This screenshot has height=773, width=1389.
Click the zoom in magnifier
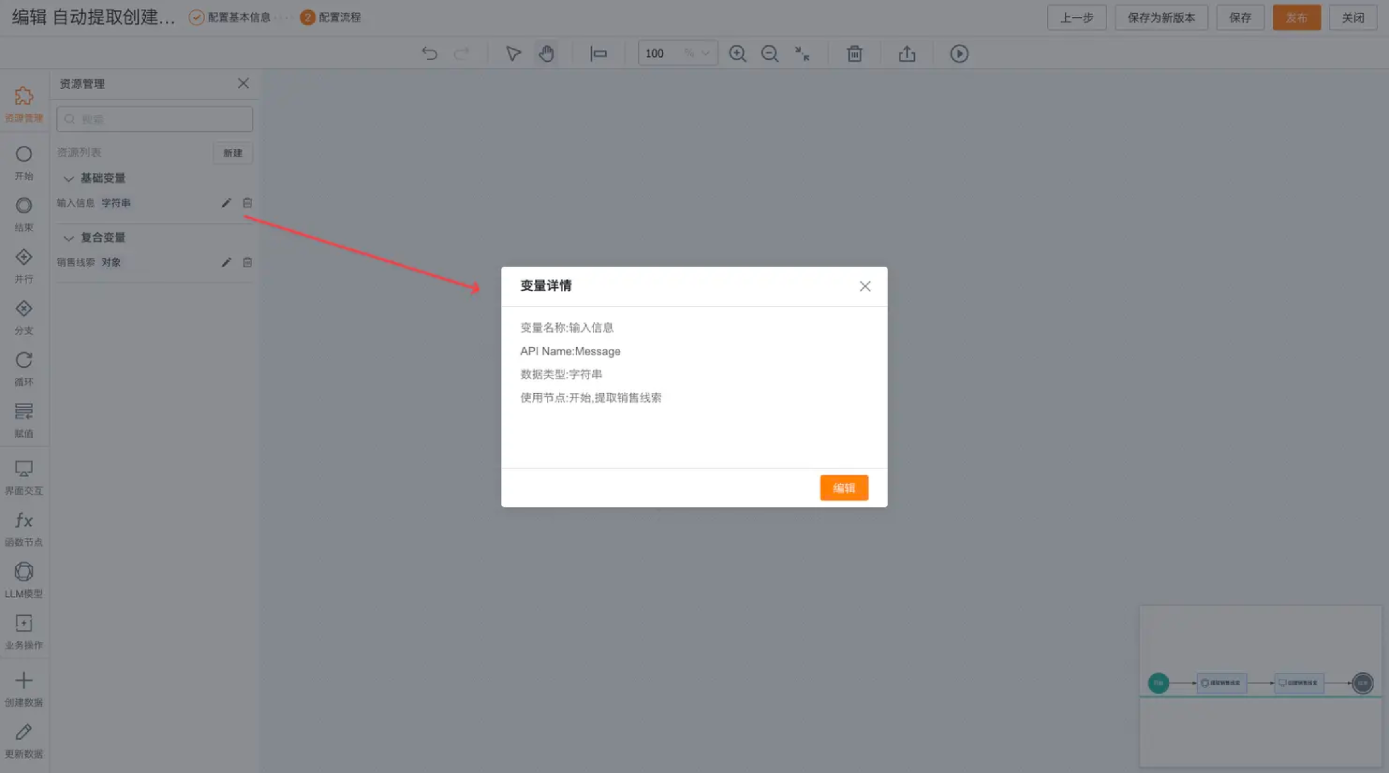click(737, 54)
